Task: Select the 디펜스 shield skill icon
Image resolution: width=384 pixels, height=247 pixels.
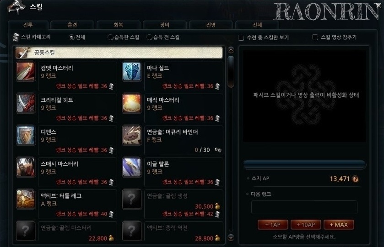Action: (x=26, y=135)
